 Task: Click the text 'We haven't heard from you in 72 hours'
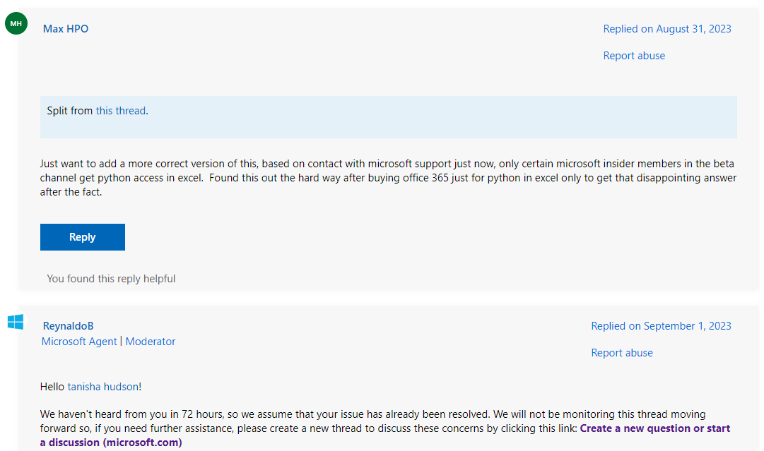pos(131,414)
